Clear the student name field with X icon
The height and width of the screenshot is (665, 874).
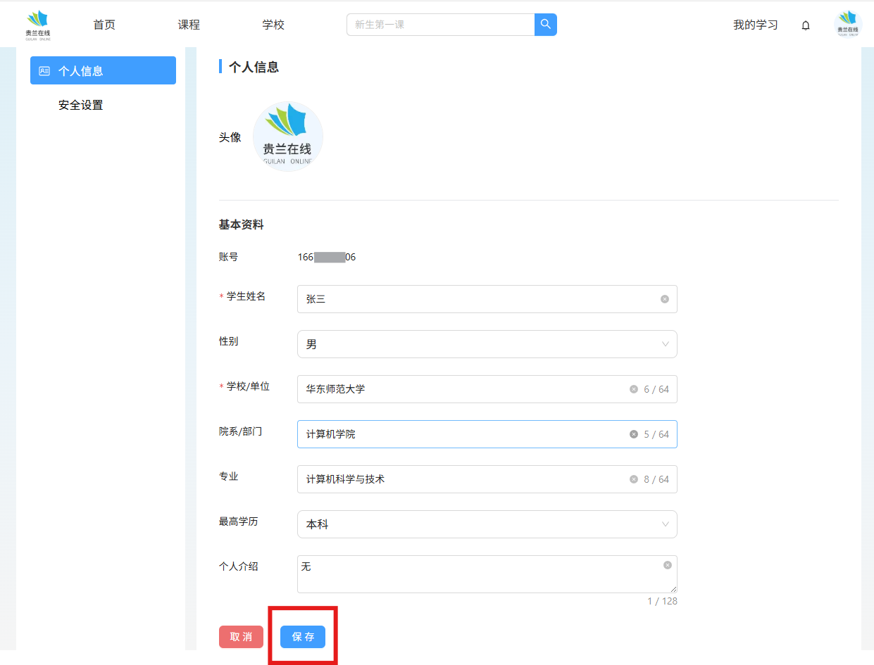(x=664, y=299)
